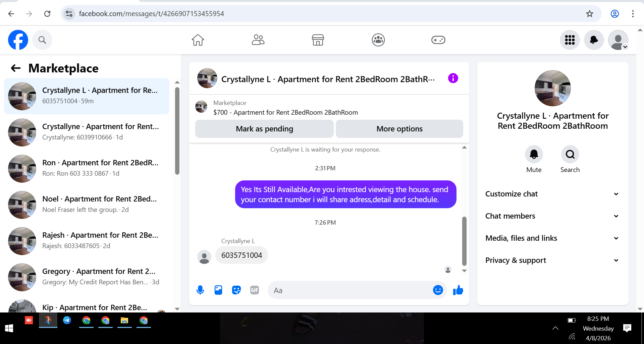Click the message bubble 6035751004

241,255
